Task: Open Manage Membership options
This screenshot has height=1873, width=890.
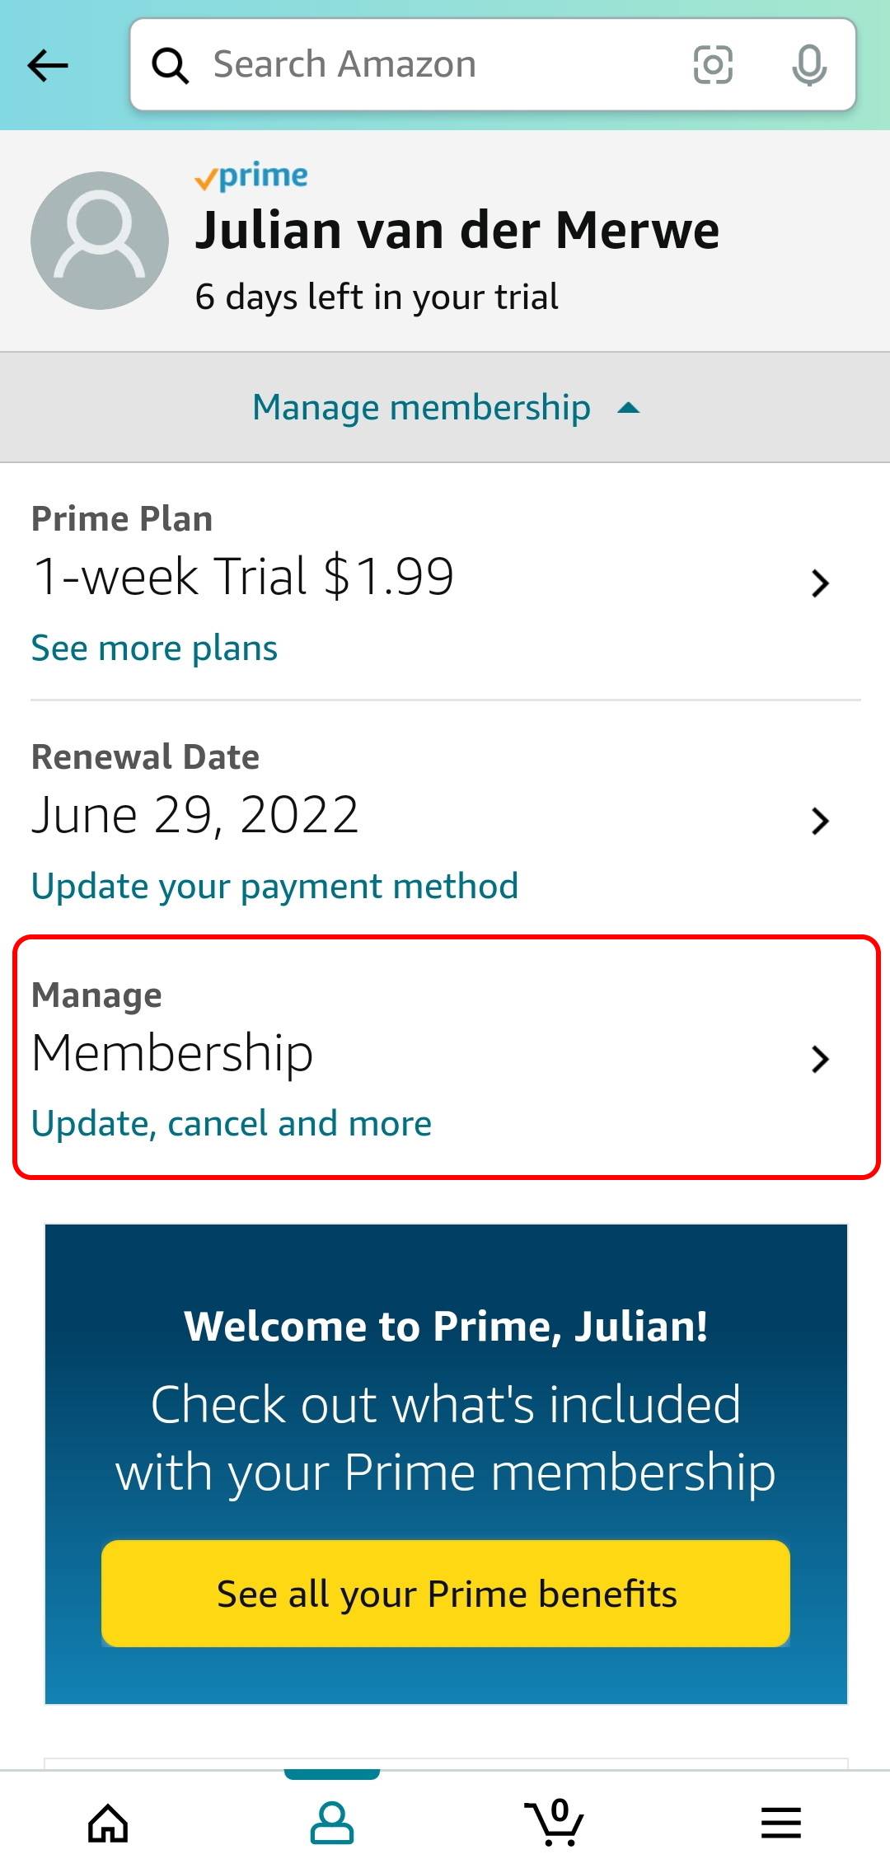Action: [x=819, y=1060]
